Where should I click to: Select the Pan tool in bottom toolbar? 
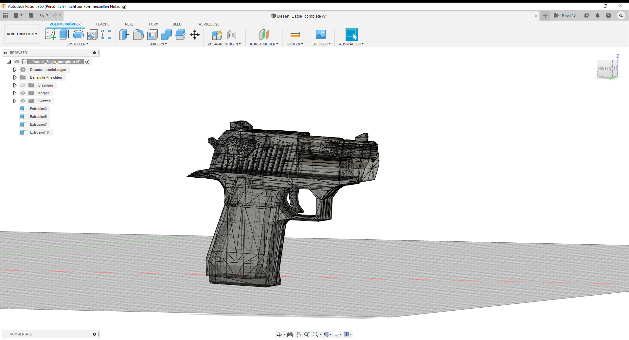pos(298,334)
